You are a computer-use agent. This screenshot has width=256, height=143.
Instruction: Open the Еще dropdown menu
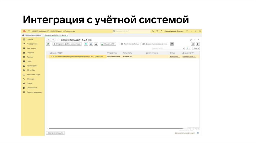(196, 49)
